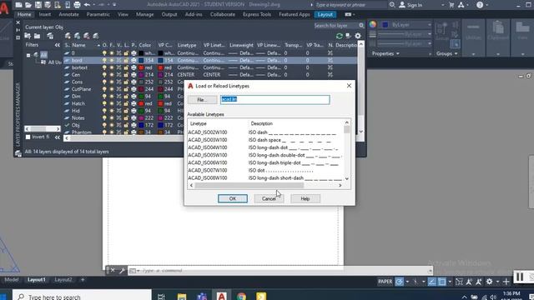This screenshot has height=300, width=534.
Task: Switch to the Layout2 tab
Action: [x=63, y=280]
